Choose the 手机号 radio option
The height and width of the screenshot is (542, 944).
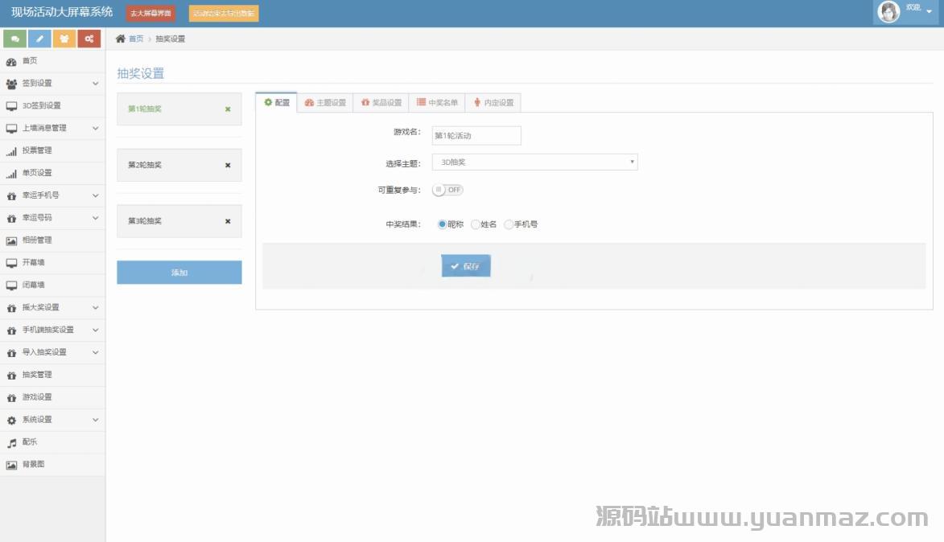point(509,224)
